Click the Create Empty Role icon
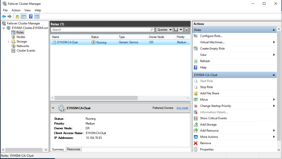This screenshot has height=159, width=282. [x=196, y=49]
